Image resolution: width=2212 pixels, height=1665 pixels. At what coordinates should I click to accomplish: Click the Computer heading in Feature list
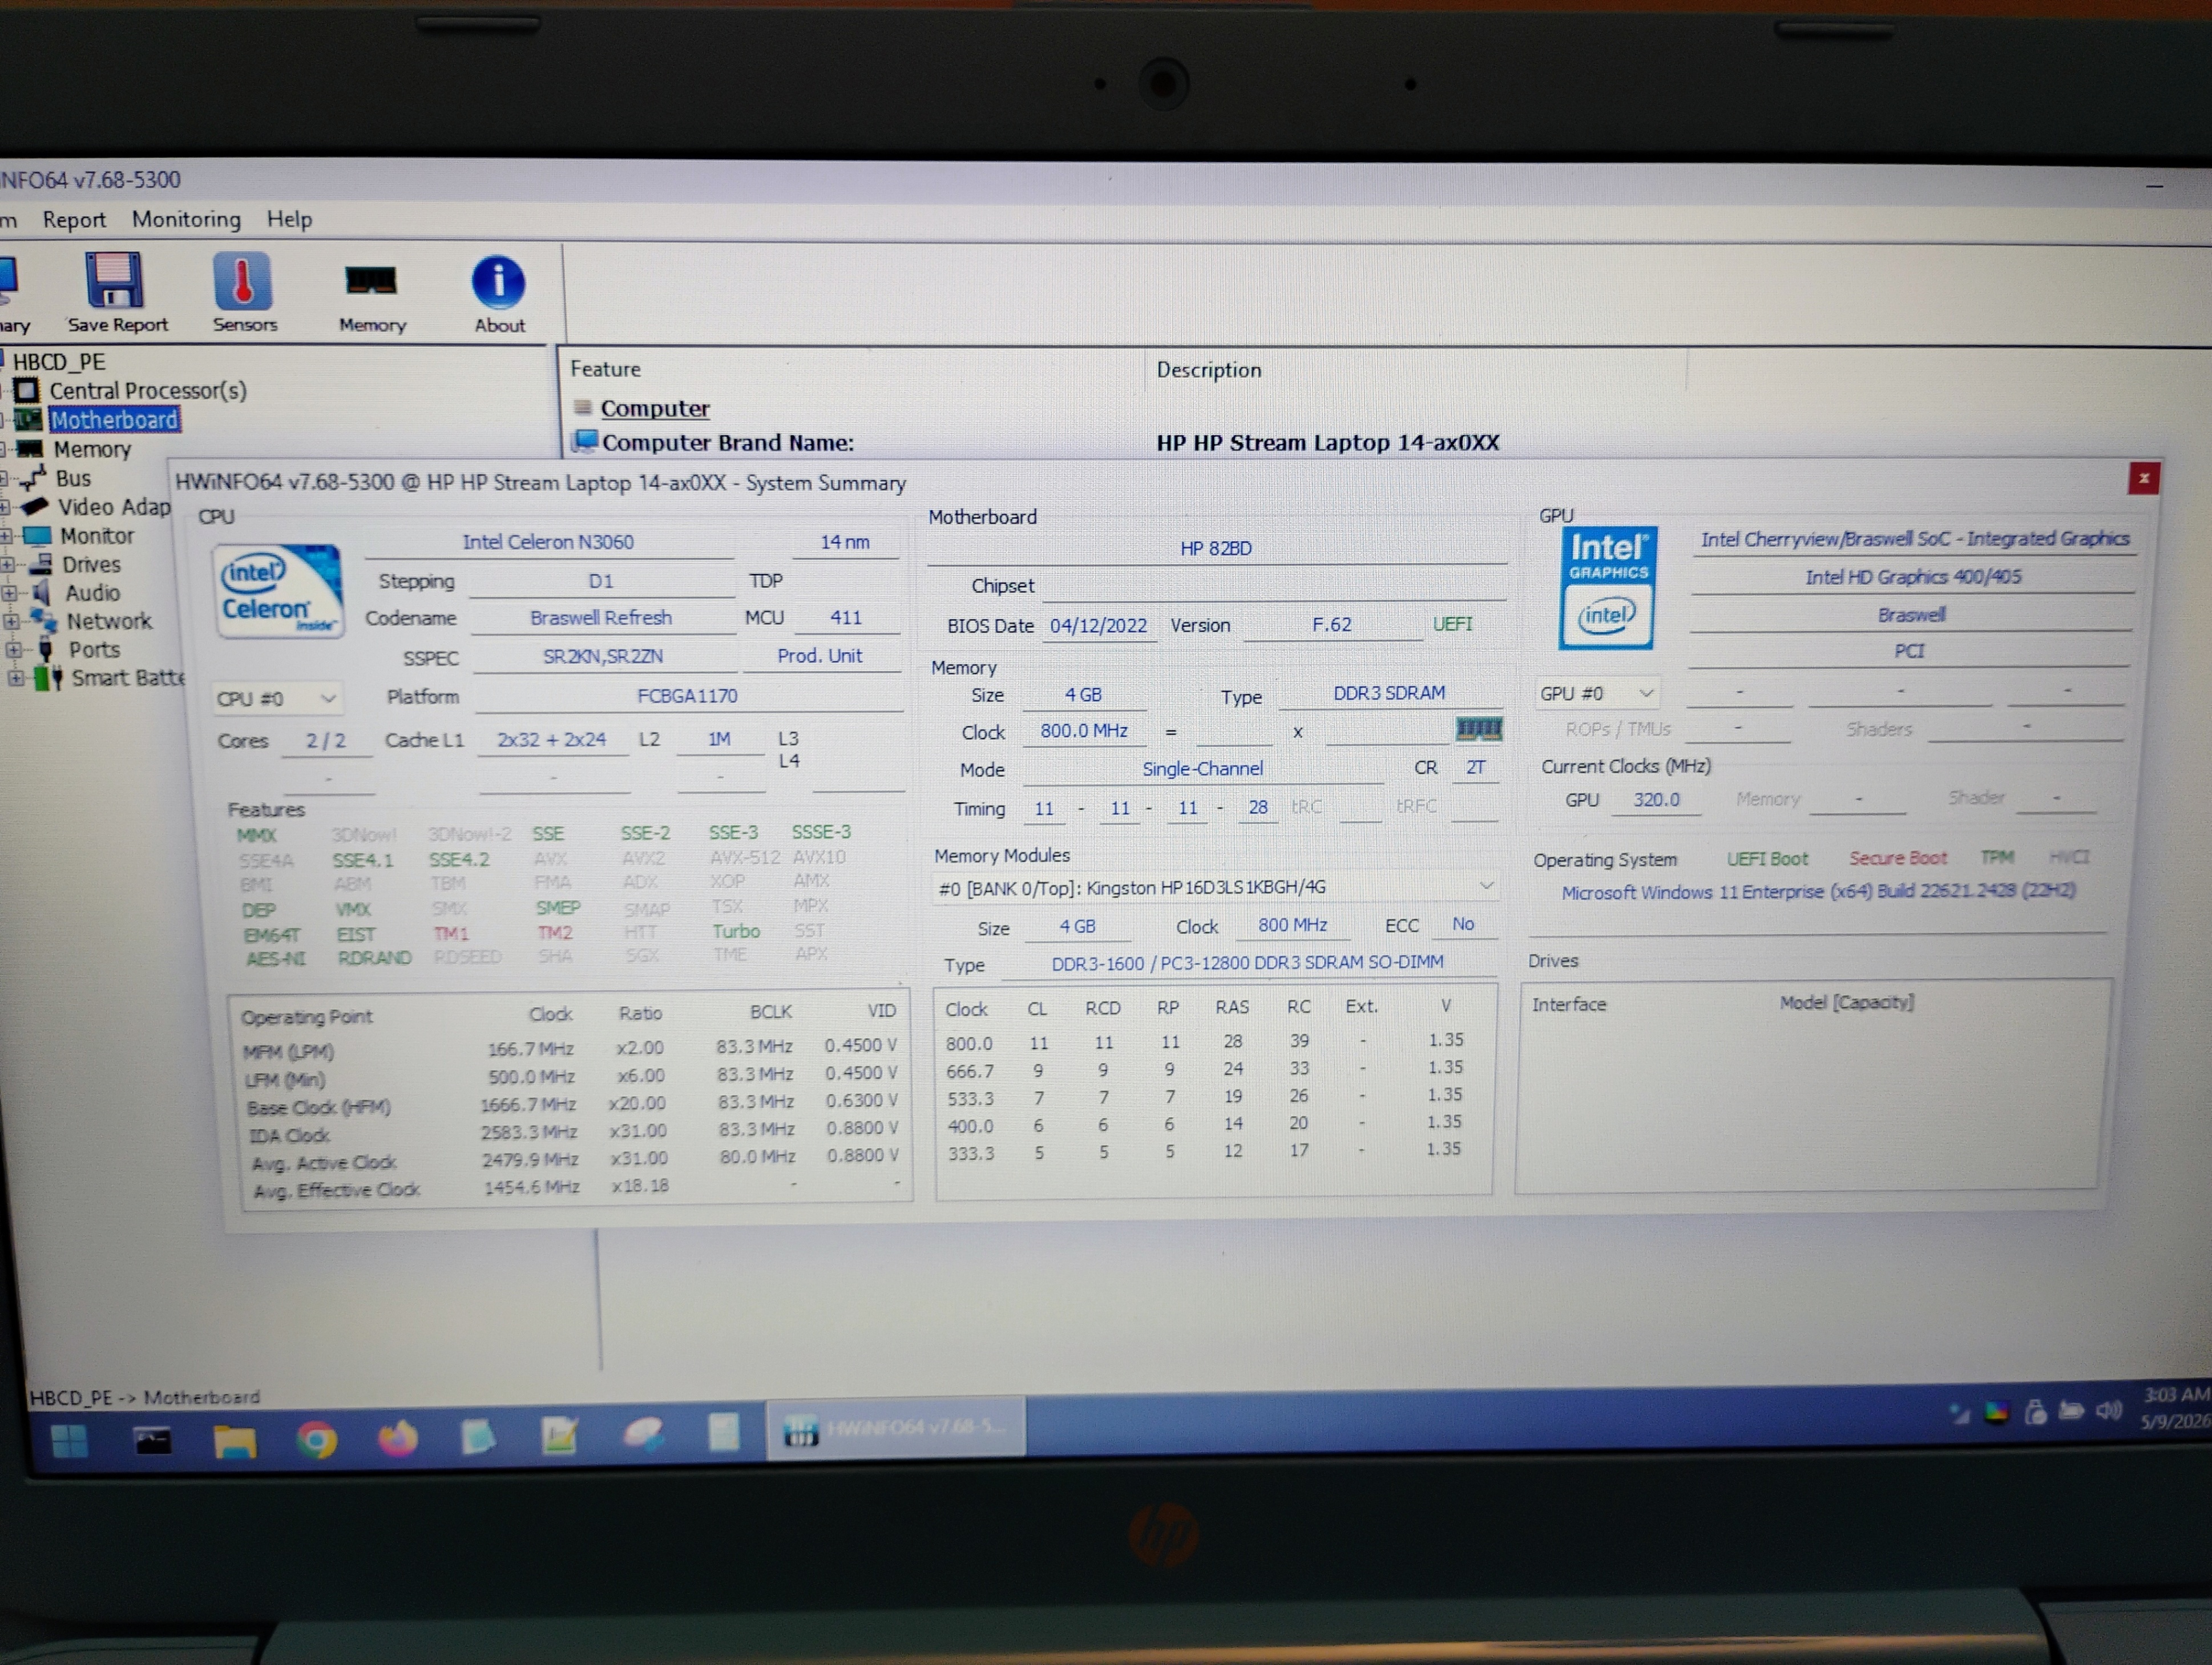(654, 408)
